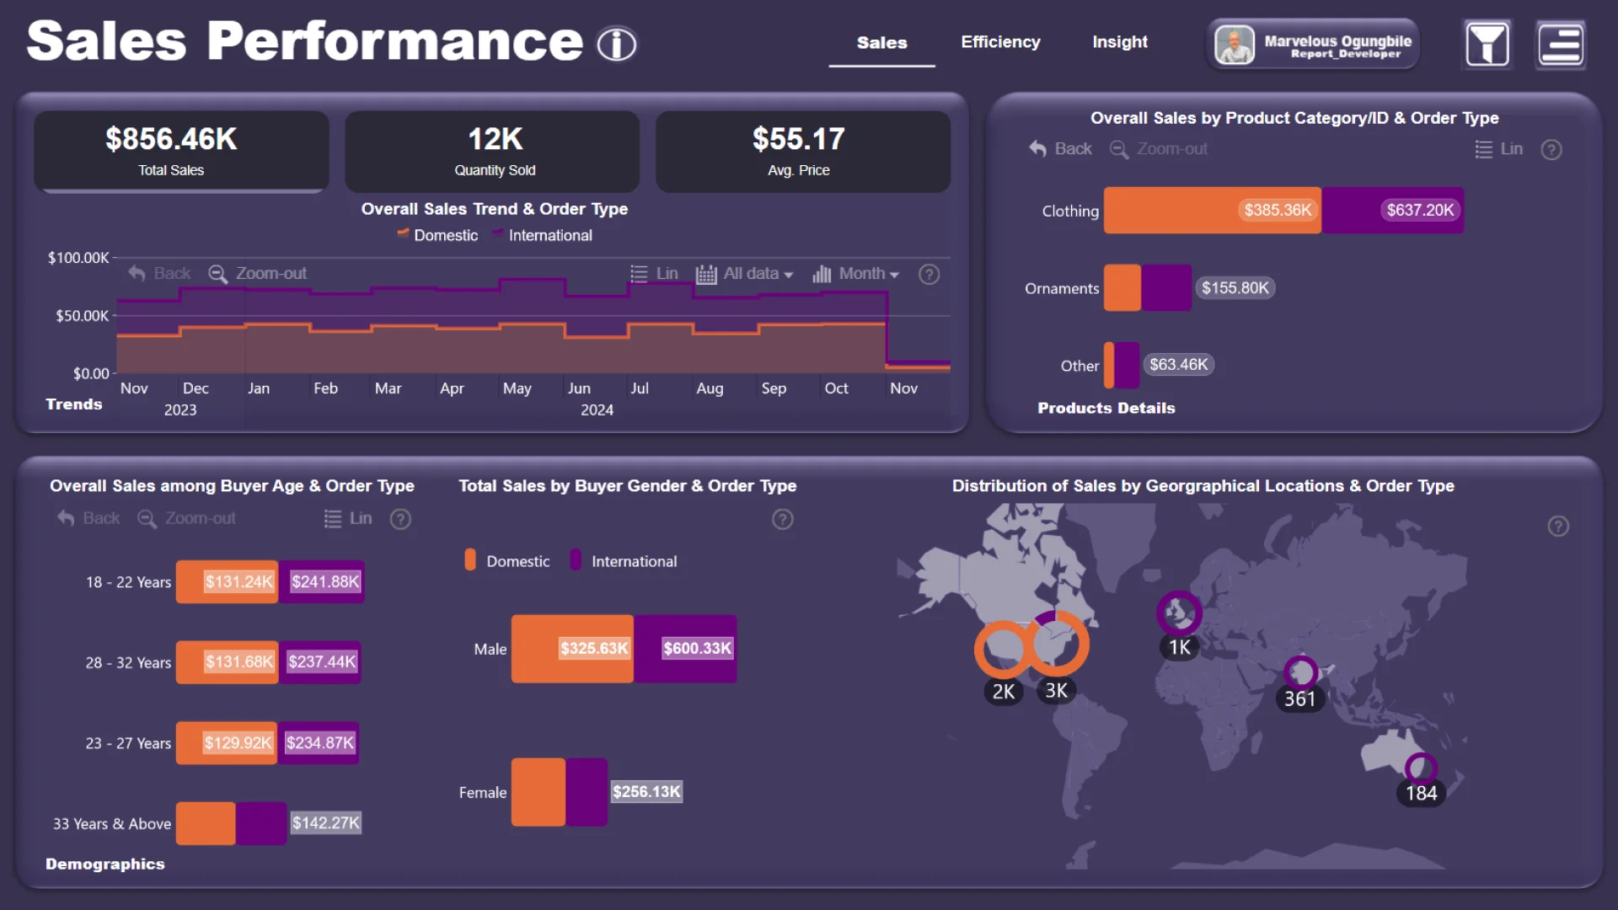The image size is (1618, 910).
Task: Select the Quantity Sold 12K card
Action: click(492, 151)
